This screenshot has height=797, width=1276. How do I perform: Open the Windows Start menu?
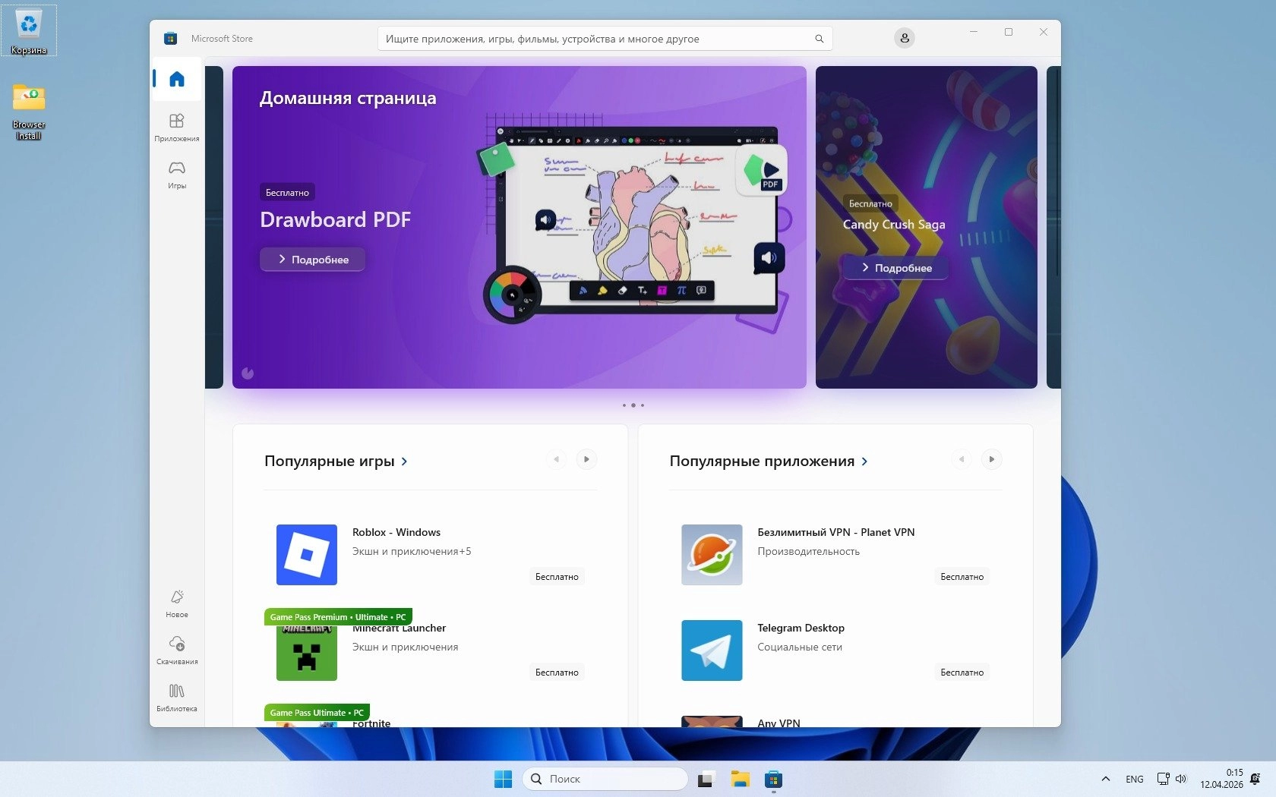(x=503, y=779)
